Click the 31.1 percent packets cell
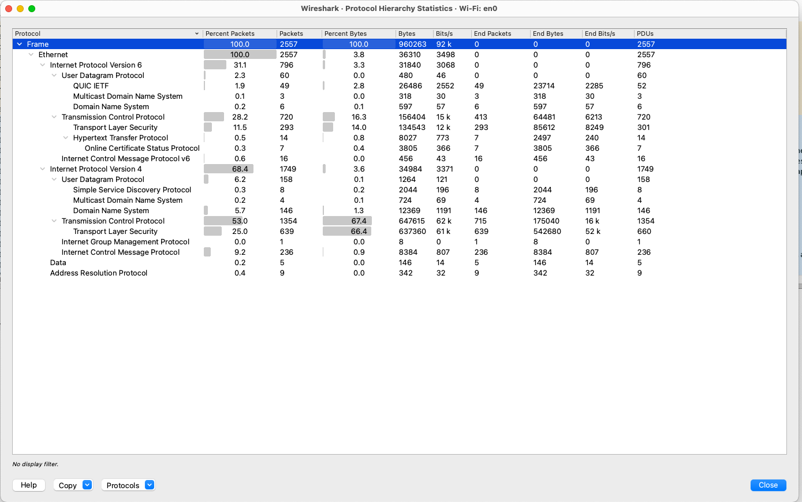This screenshot has height=502, width=802. 240,65
